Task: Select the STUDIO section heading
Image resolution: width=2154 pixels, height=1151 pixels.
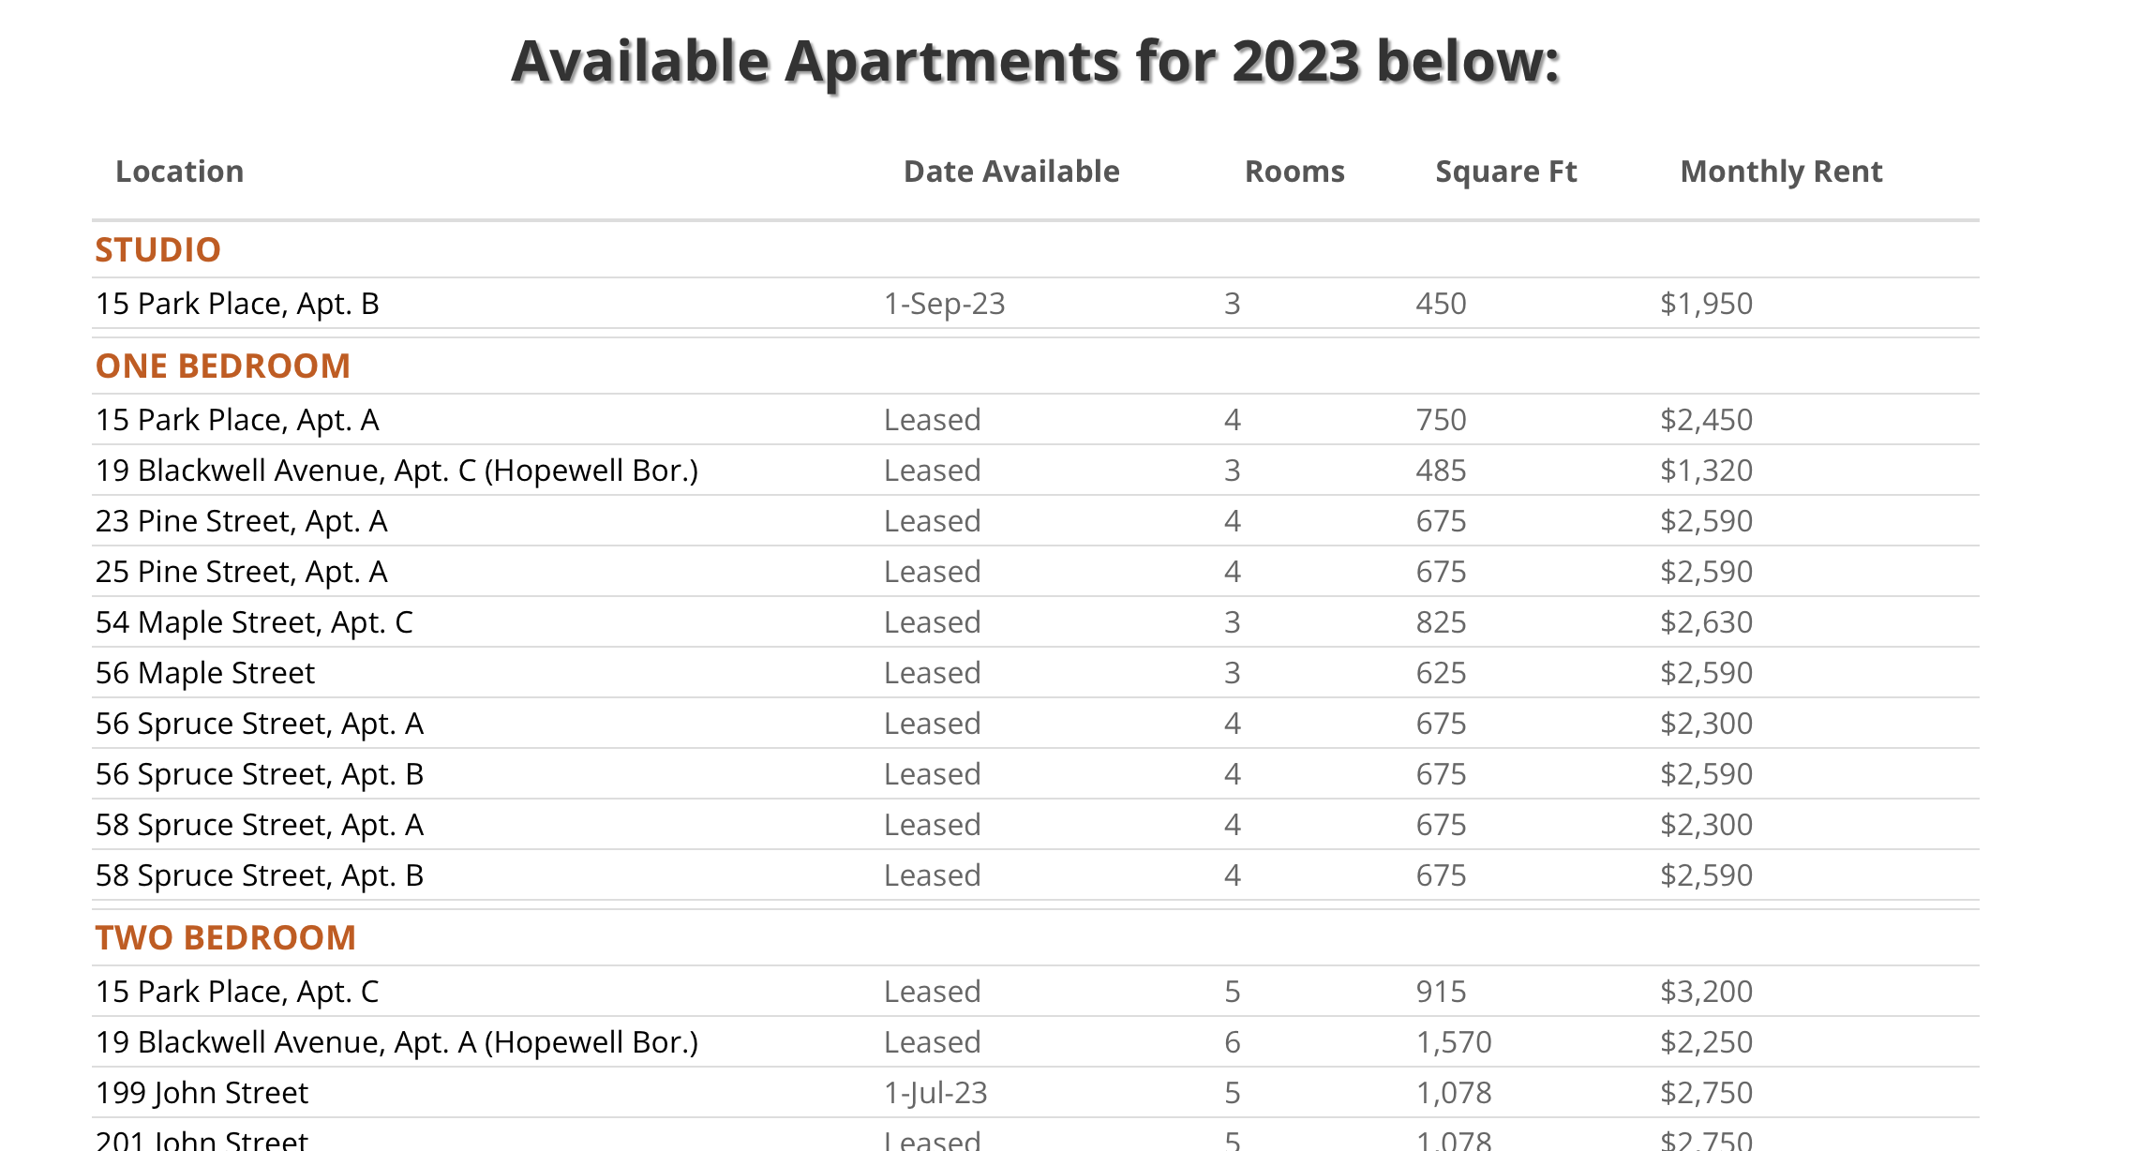Action: coord(157,250)
